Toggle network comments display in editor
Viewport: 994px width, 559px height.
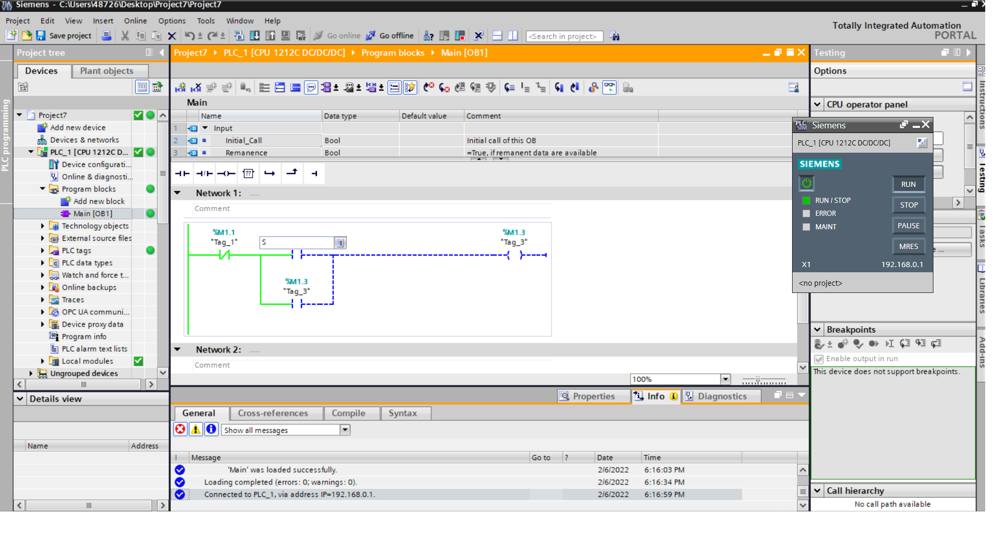(x=311, y=87)
